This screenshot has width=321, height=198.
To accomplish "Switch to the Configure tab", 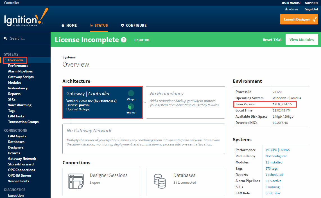I will (x=134, y=26).
